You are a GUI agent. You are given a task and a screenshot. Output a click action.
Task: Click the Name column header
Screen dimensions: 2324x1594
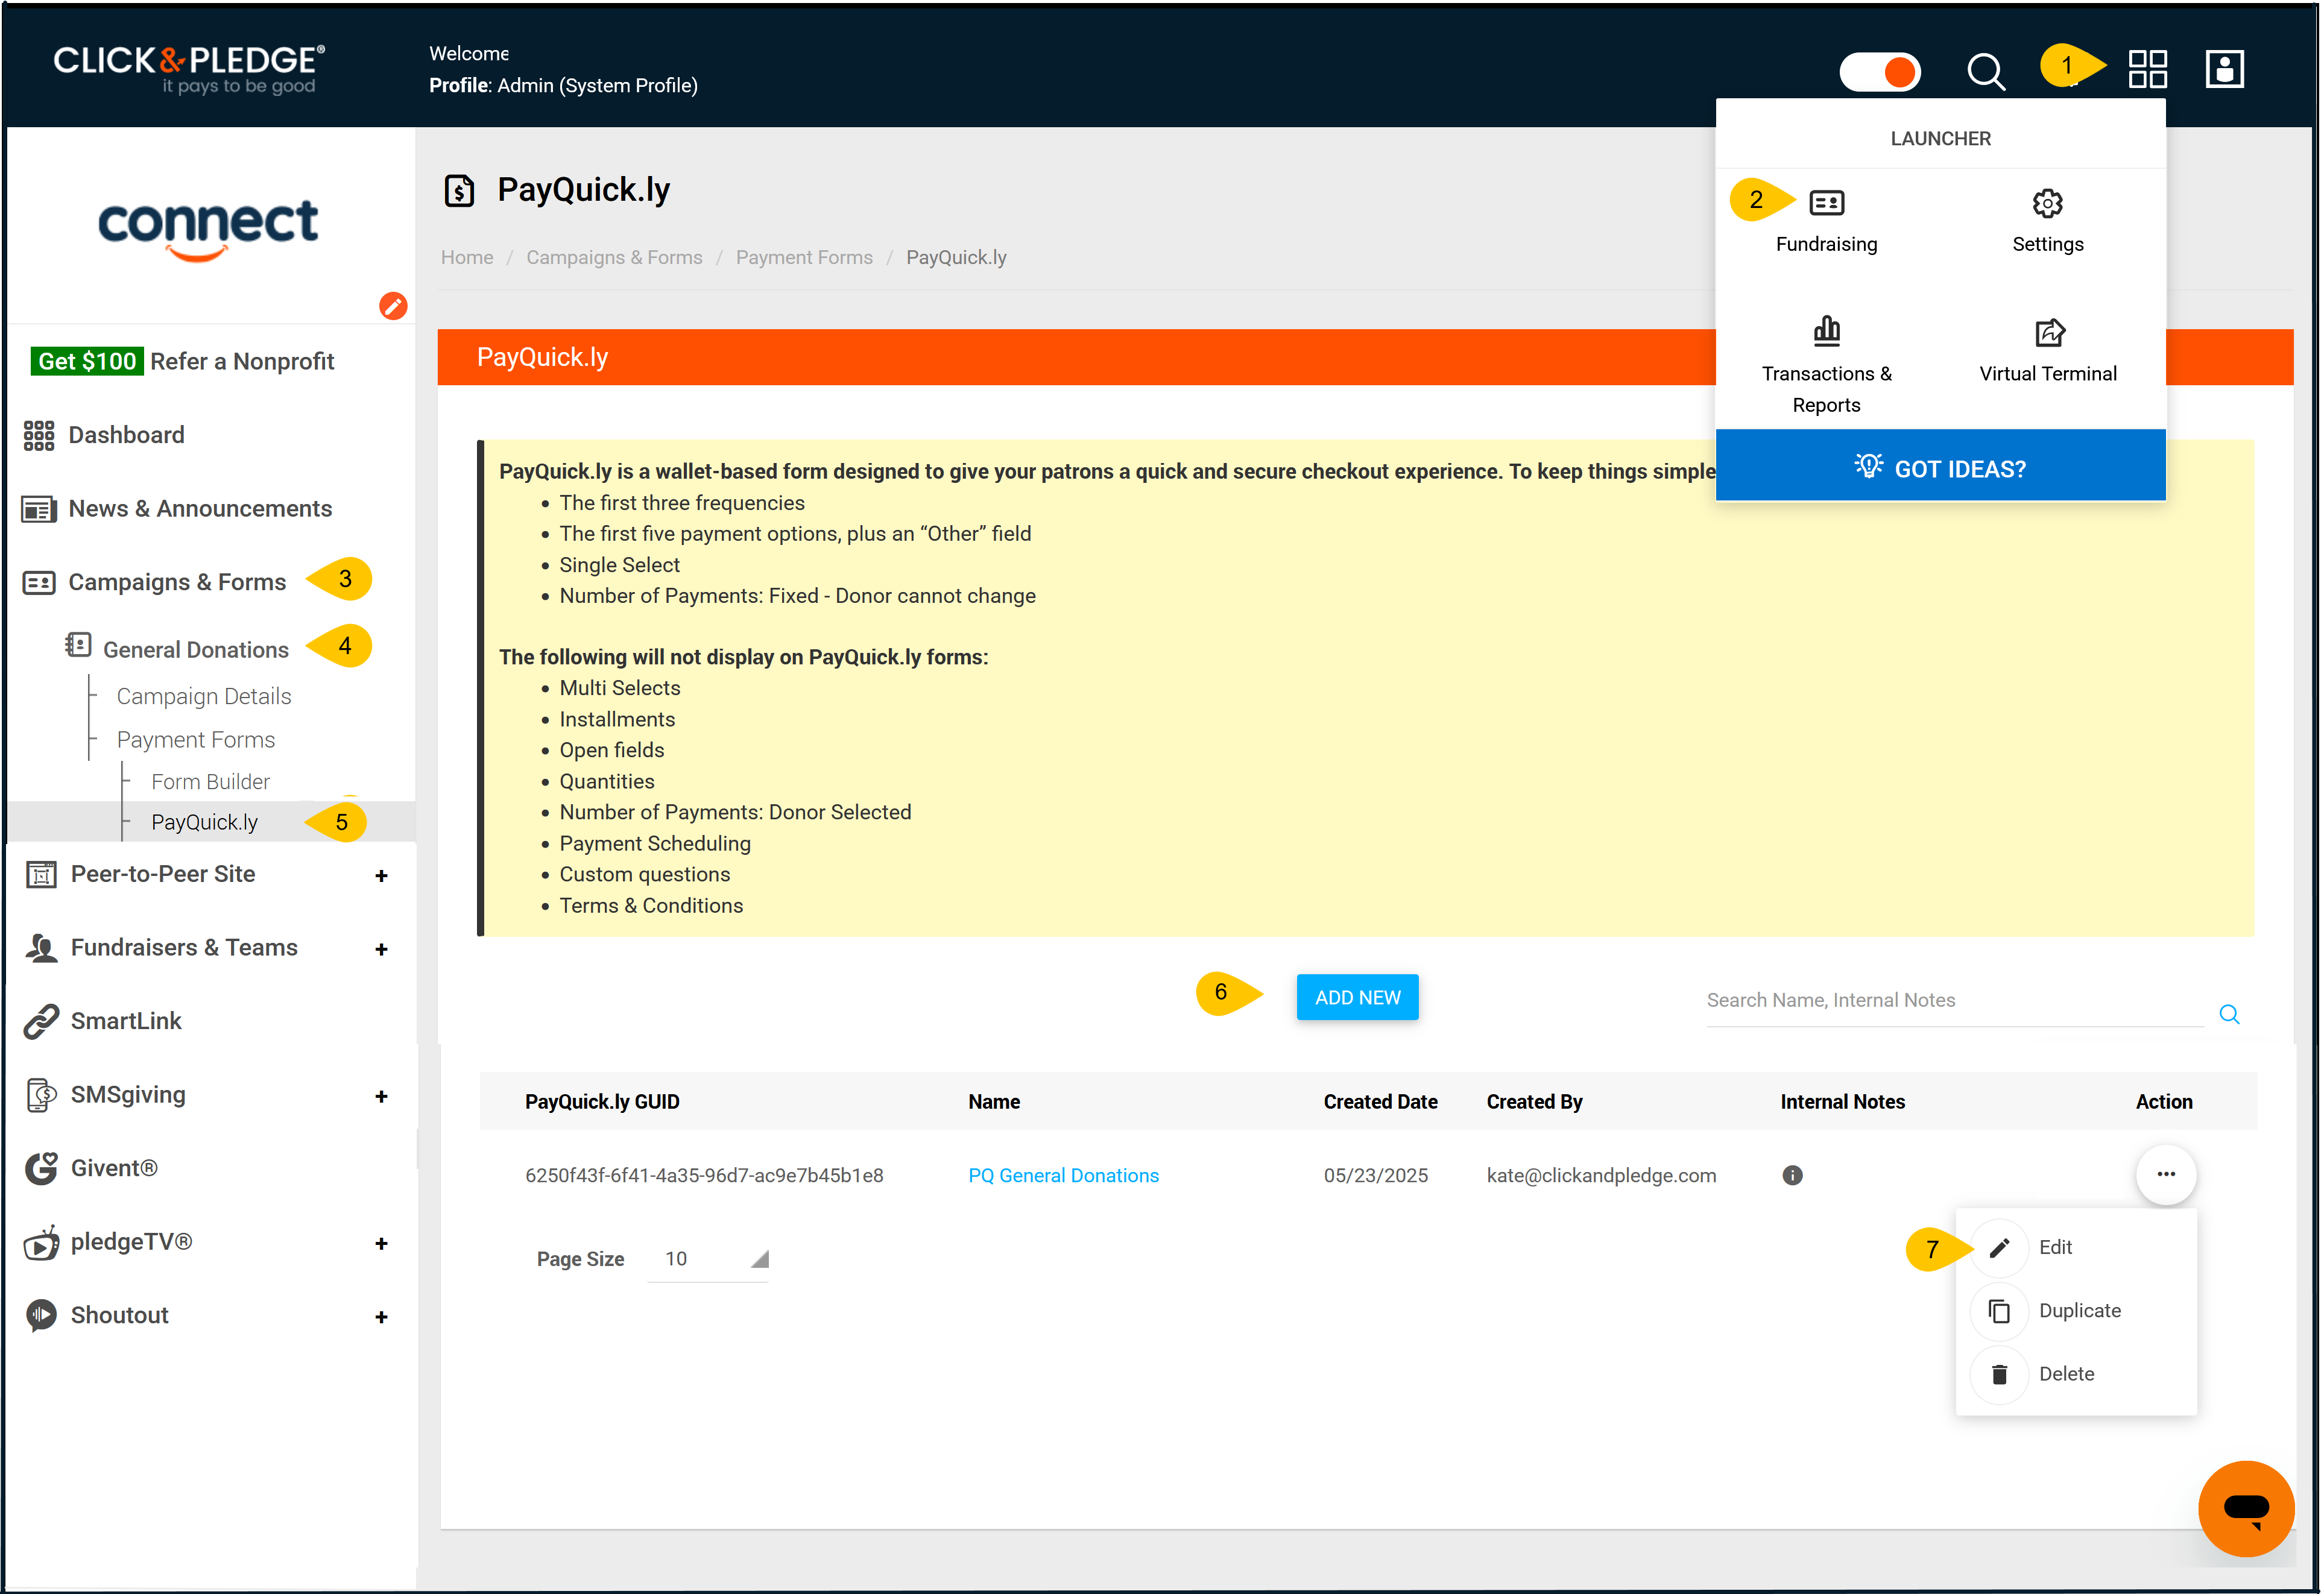[x=994, y=1102]
